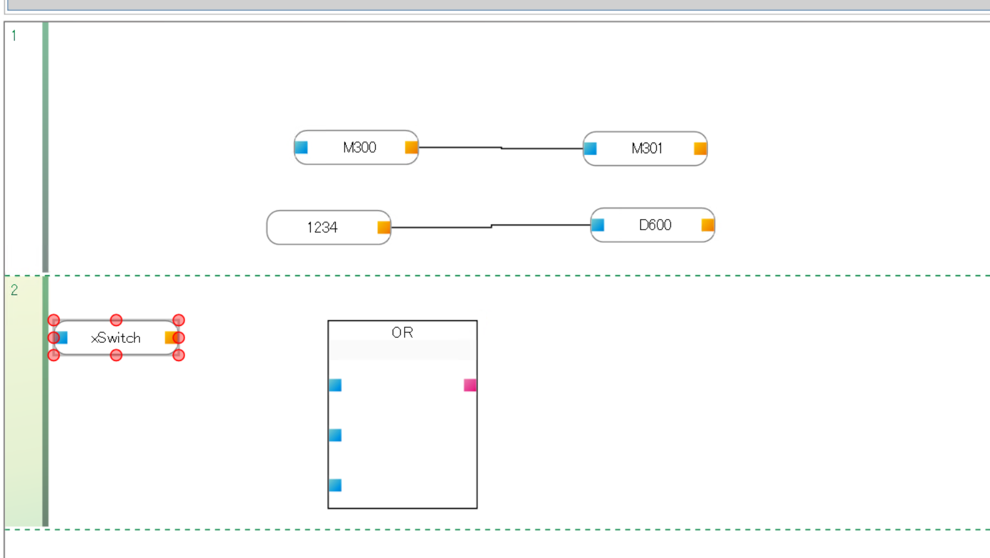Viewport: 990px width, 558px height.
Task: Click the blue input pin of M300
Action: pyautogui.click(x=301, y=148)
